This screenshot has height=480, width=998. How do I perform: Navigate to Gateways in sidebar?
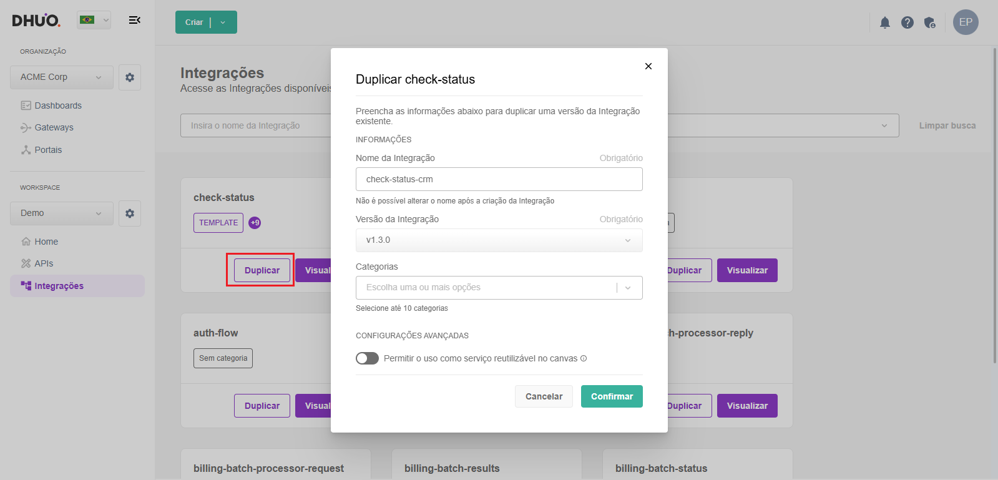pos(54,127)
